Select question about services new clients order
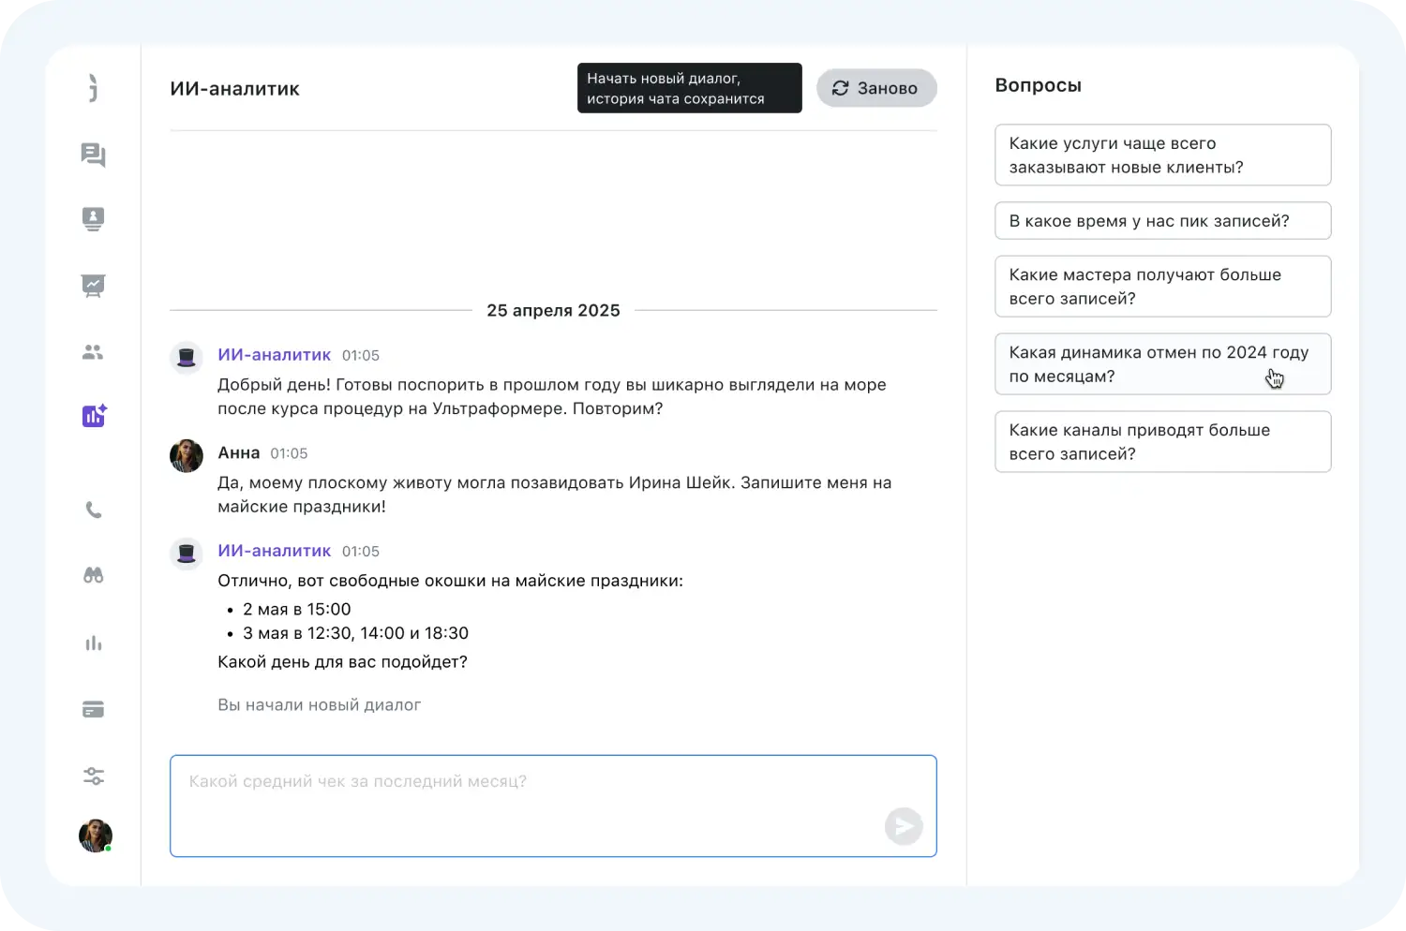 (1162, 155)
